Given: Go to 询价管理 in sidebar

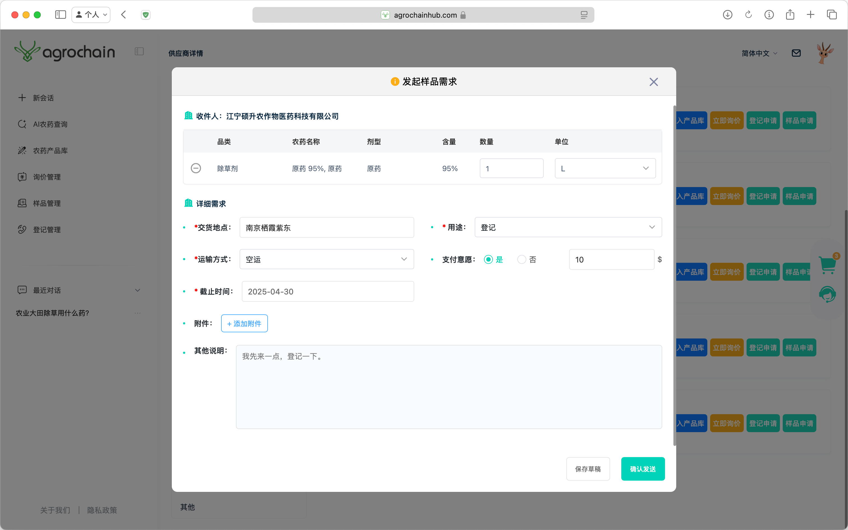Looking at the screenshot, I should (x=47, y=177).
